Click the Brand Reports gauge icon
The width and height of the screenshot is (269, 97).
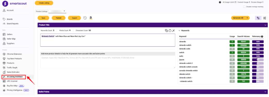tap(4, 24)
